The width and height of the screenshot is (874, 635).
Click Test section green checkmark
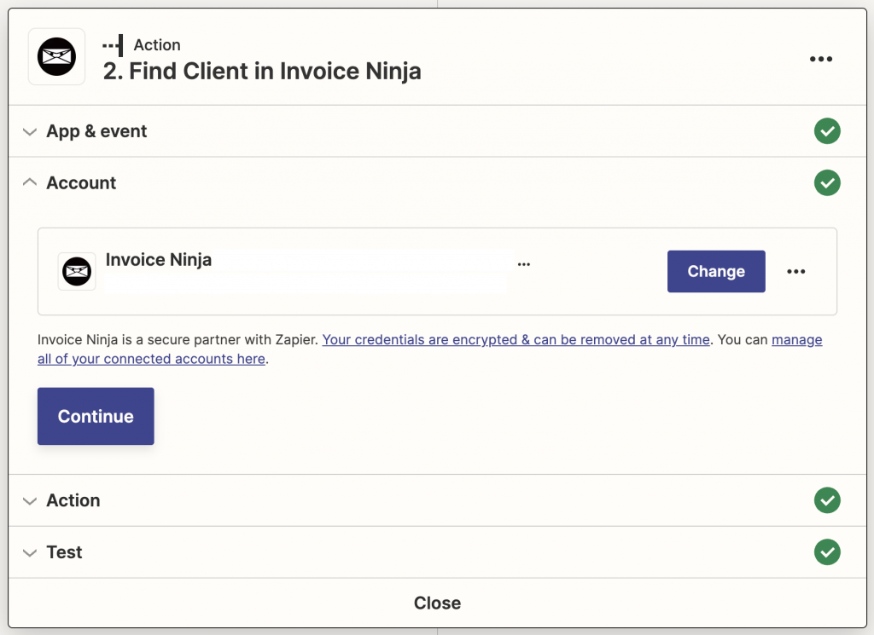(x=827, y=552)
